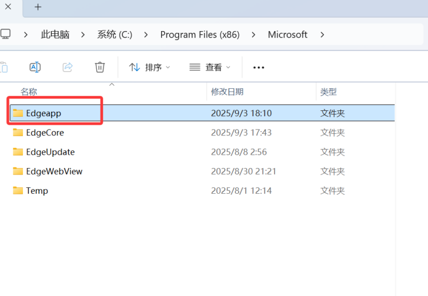
Task: Open the Sort (排序) dropdown
Action: tap(150, 67)
